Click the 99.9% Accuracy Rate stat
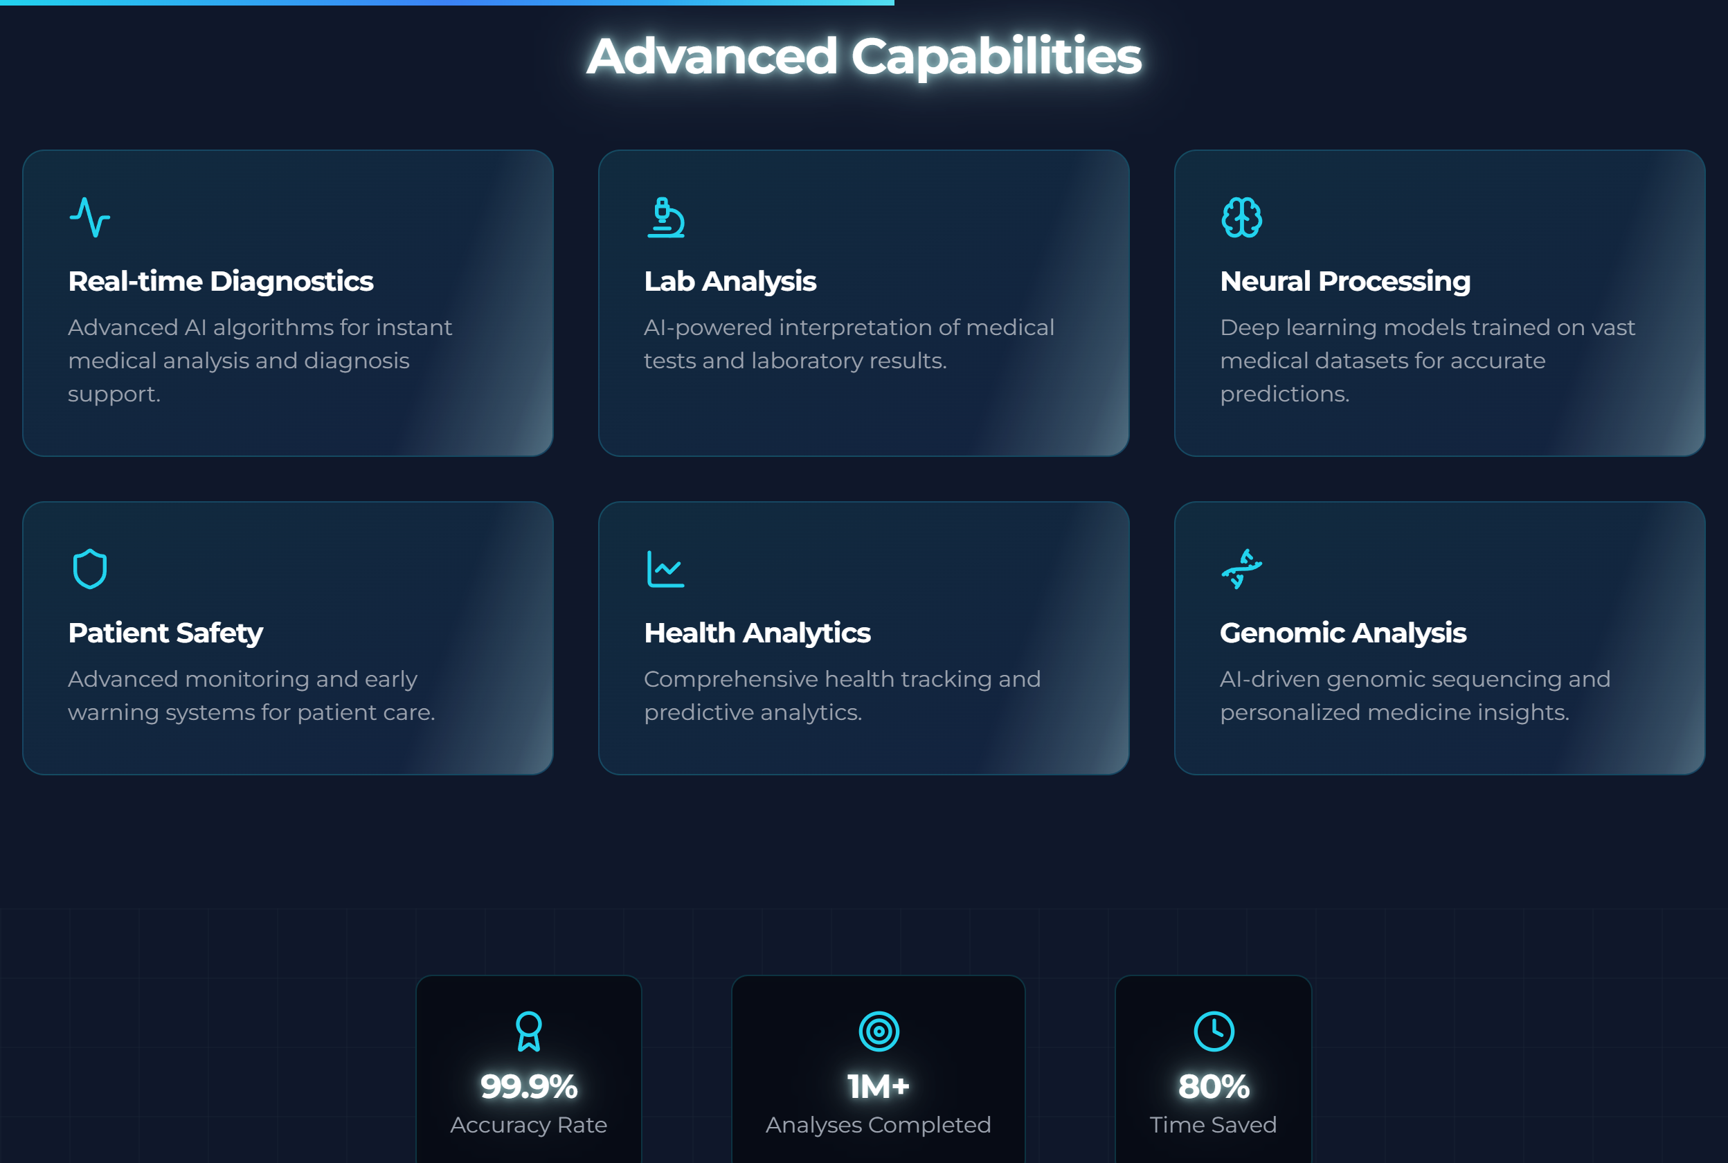1728x1163 pixels. 528,1087
